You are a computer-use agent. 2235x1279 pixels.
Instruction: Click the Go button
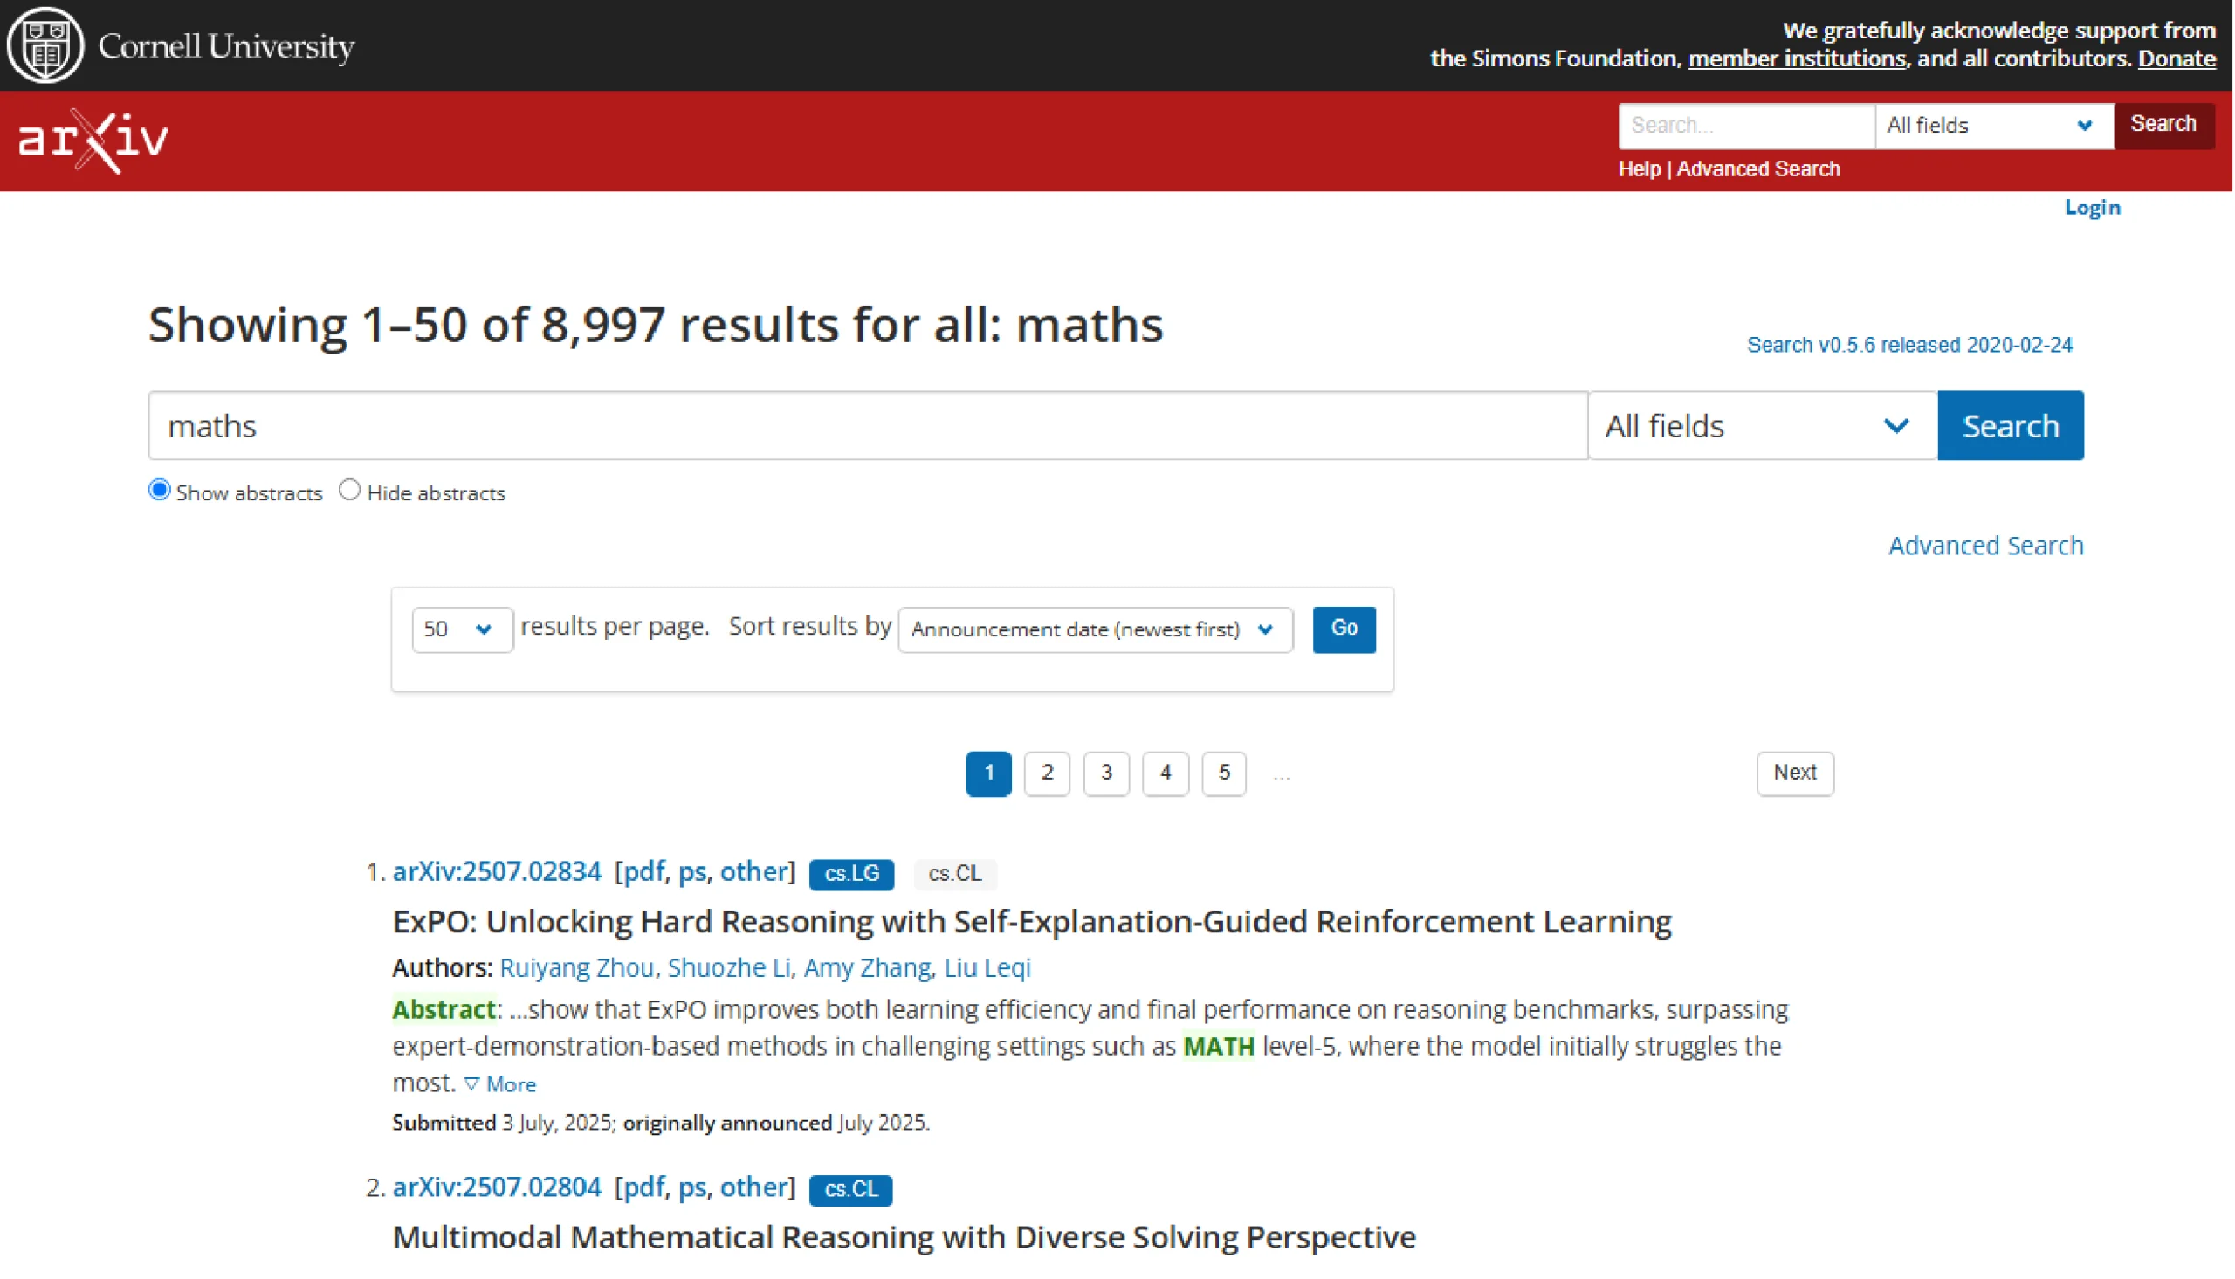1344,629
